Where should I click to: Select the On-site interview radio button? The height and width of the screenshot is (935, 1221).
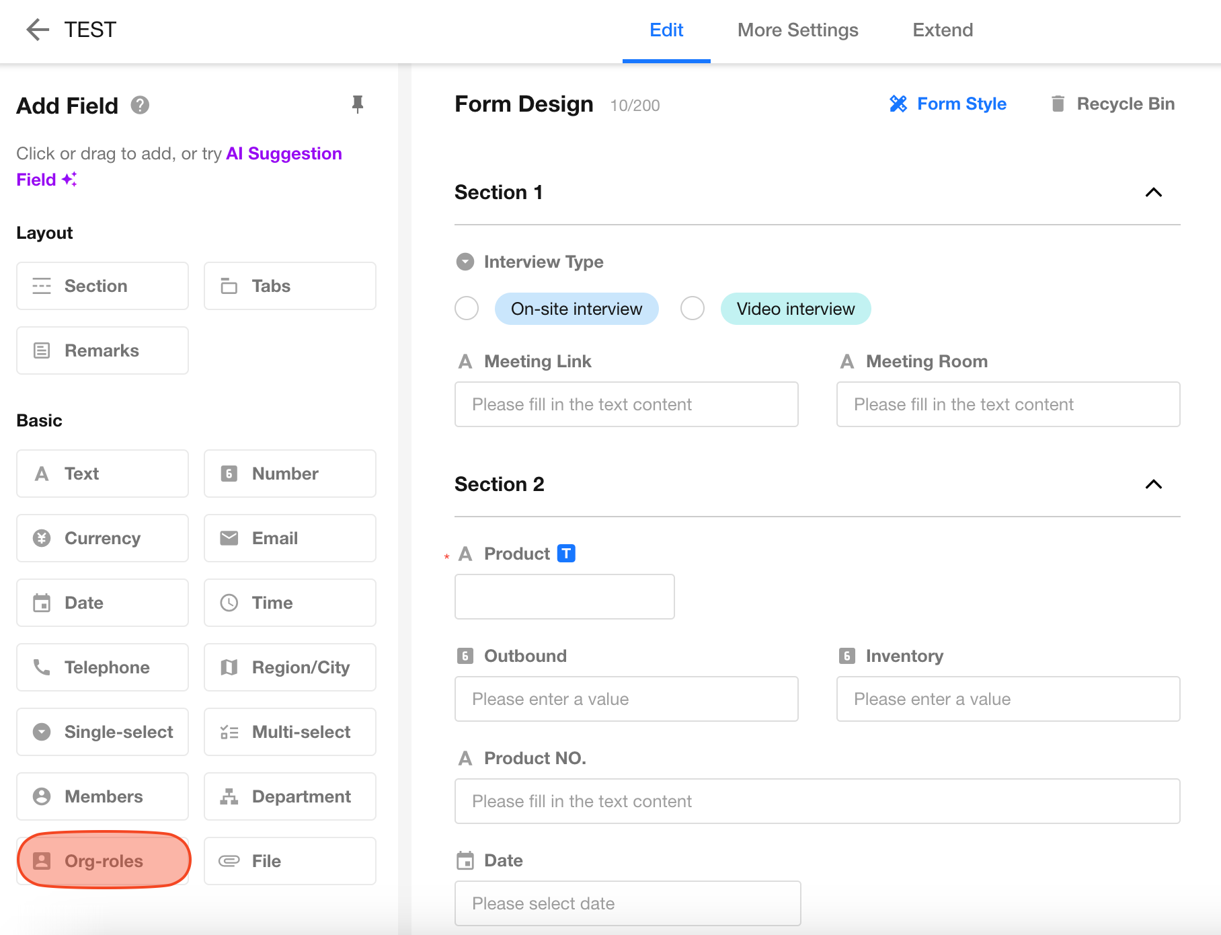[x=467, y=309]
